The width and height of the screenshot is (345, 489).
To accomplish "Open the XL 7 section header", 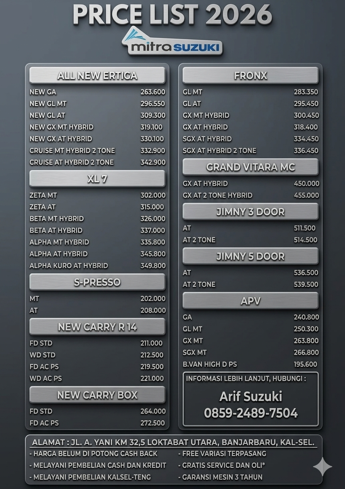I will (97, 179).
